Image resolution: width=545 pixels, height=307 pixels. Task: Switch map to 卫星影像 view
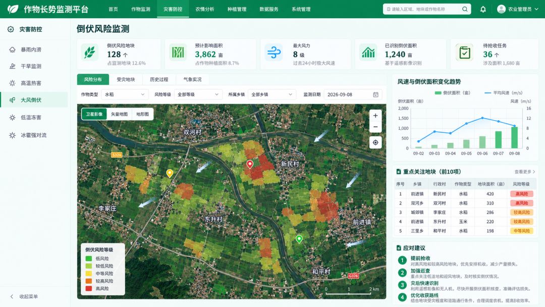pyautogui.click(x=94, y=114)
